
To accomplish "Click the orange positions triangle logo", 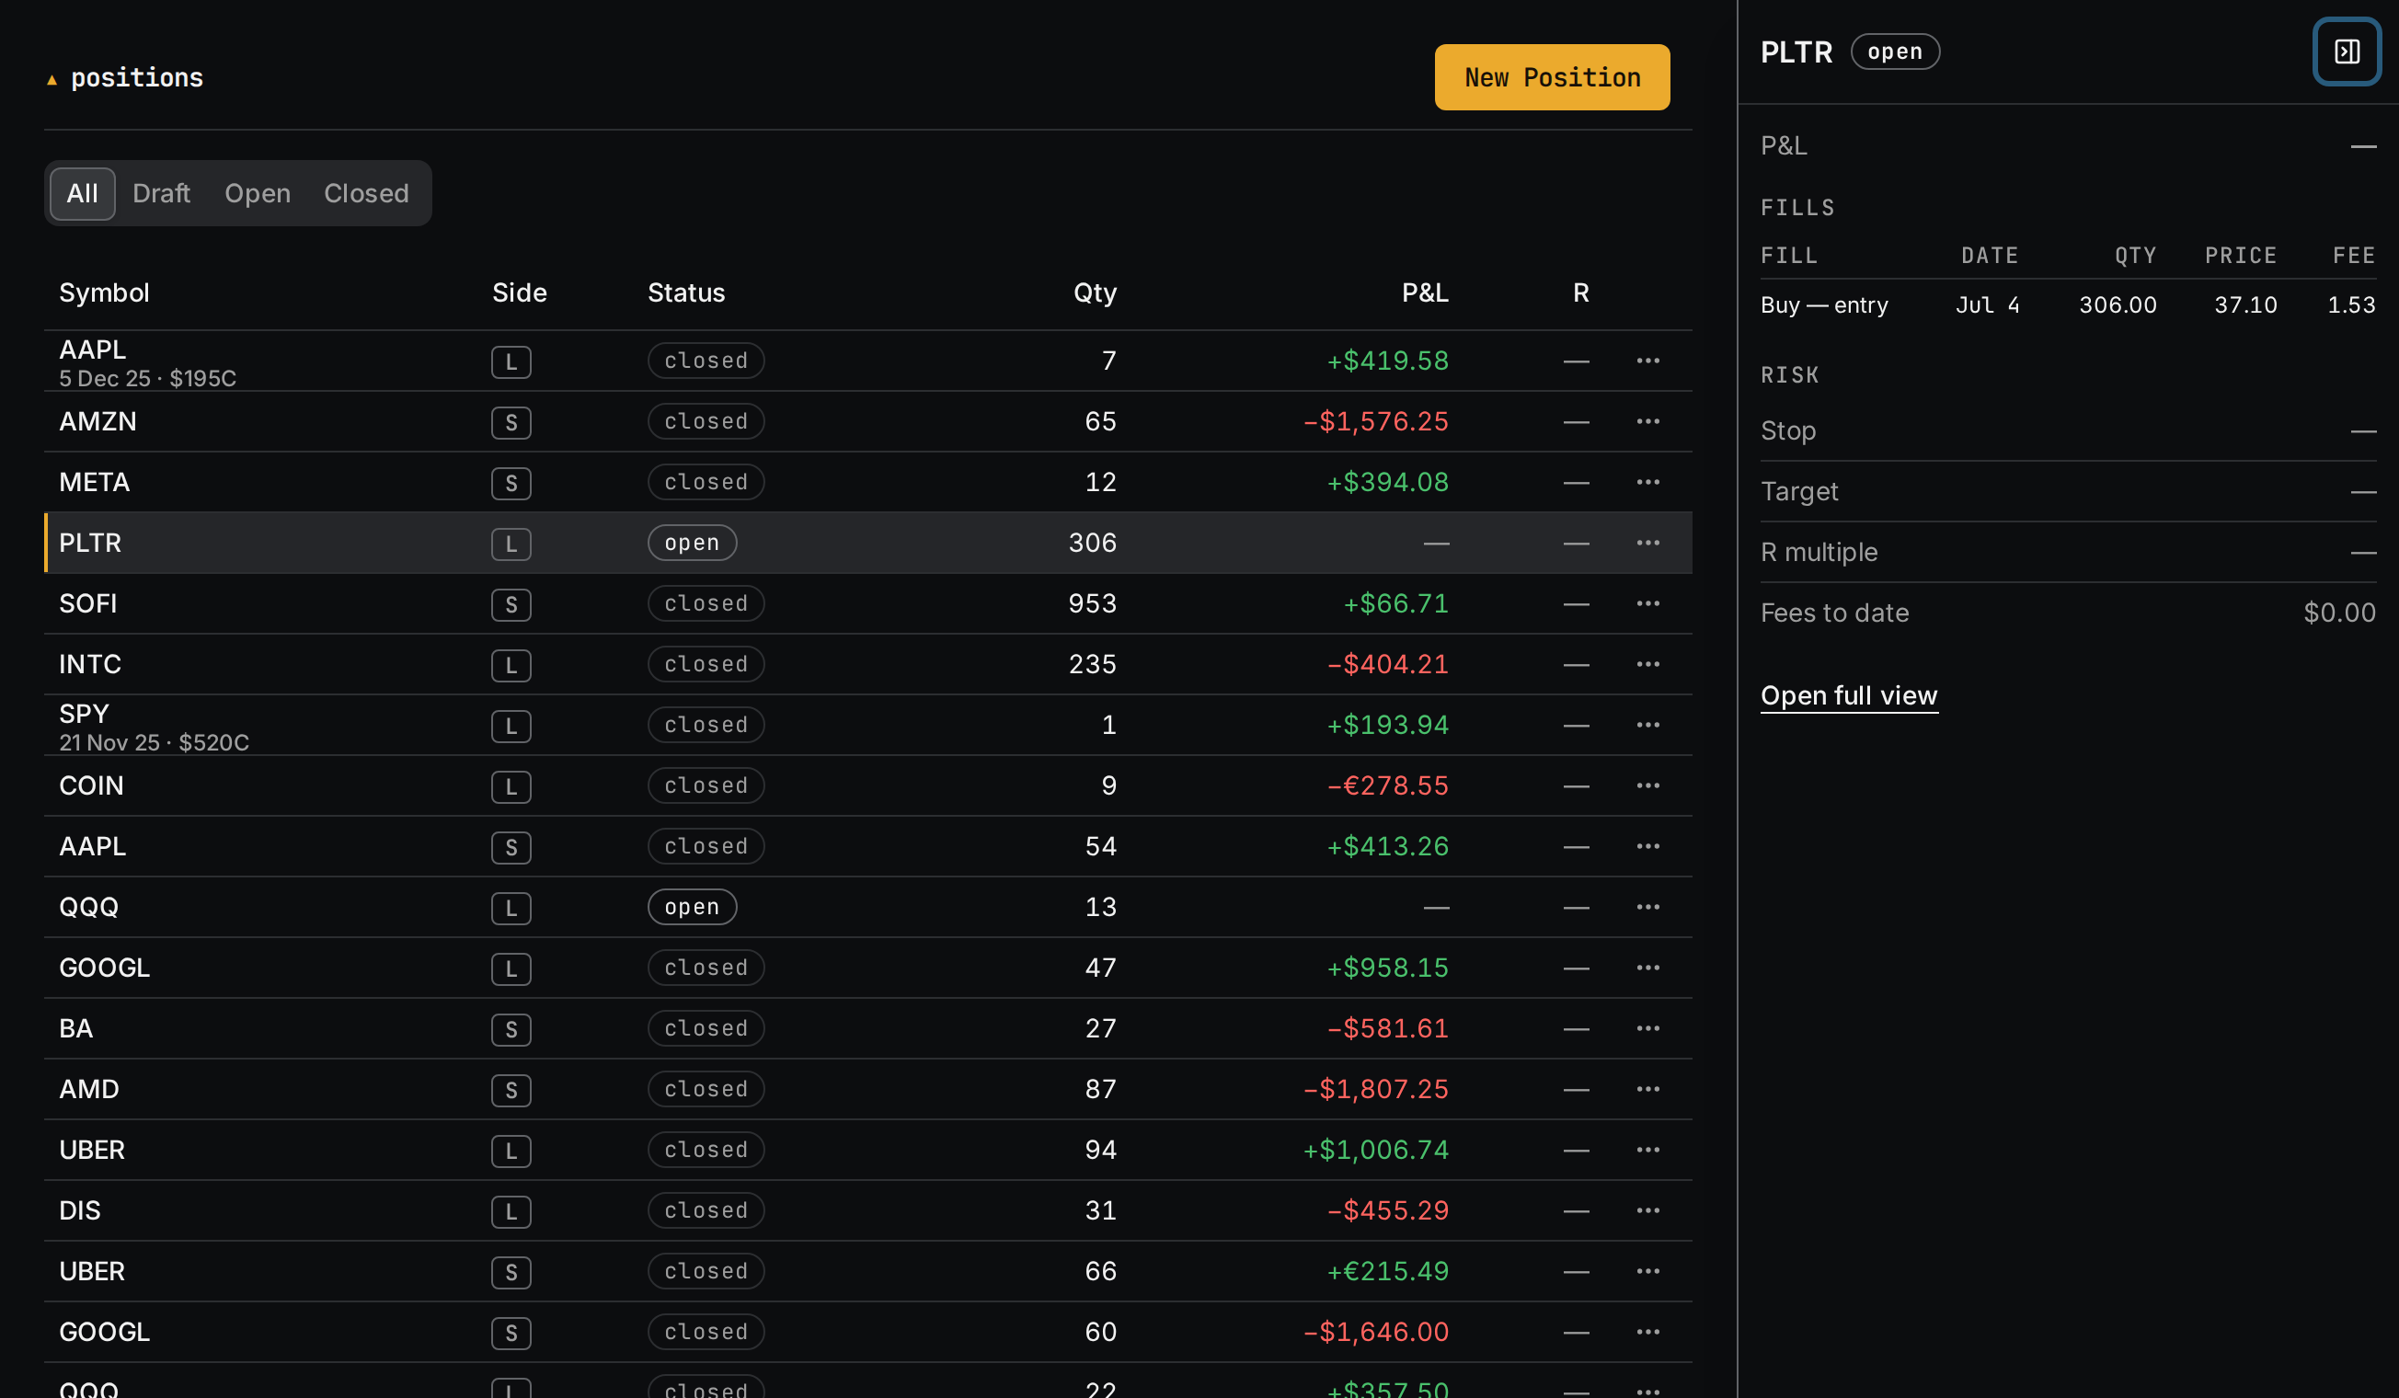I will coord(52,80).
